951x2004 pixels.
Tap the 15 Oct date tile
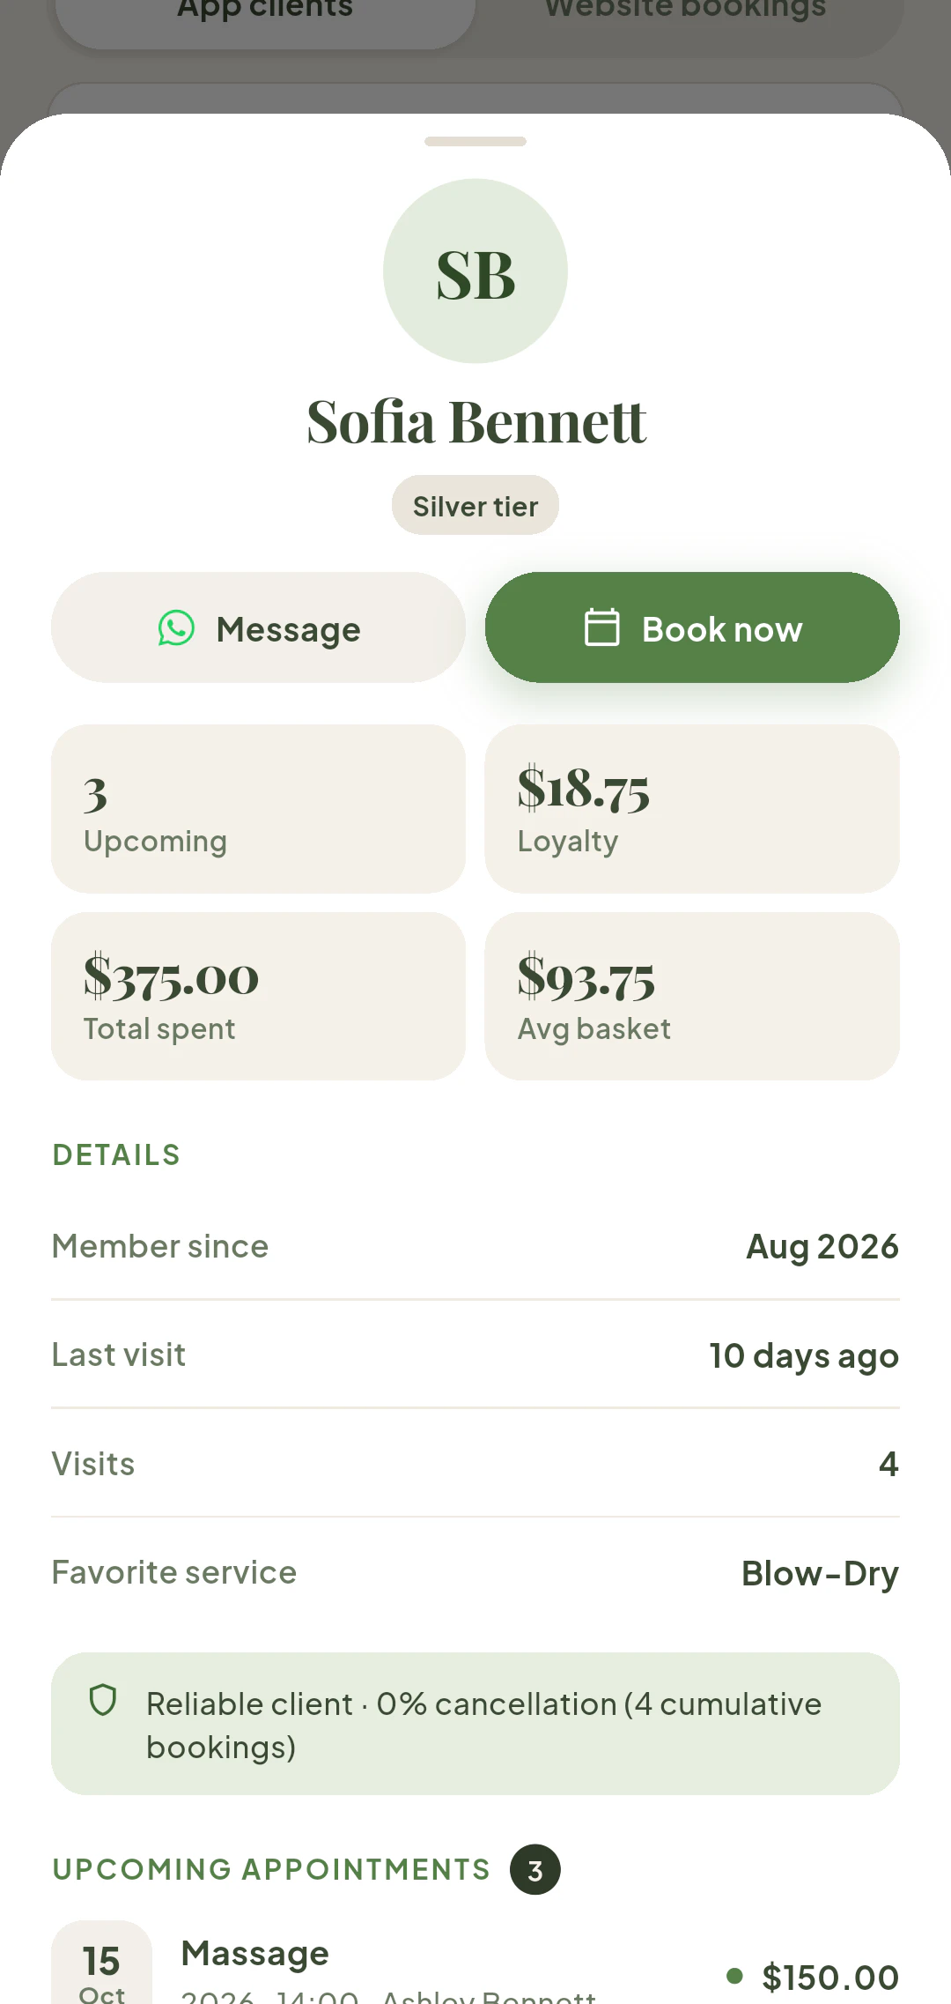click(101, 1965)
